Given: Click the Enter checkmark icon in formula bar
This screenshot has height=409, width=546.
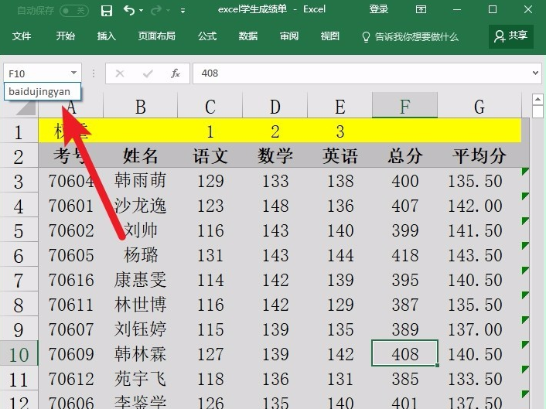Looking at the screenshot, I should (148, 73).
